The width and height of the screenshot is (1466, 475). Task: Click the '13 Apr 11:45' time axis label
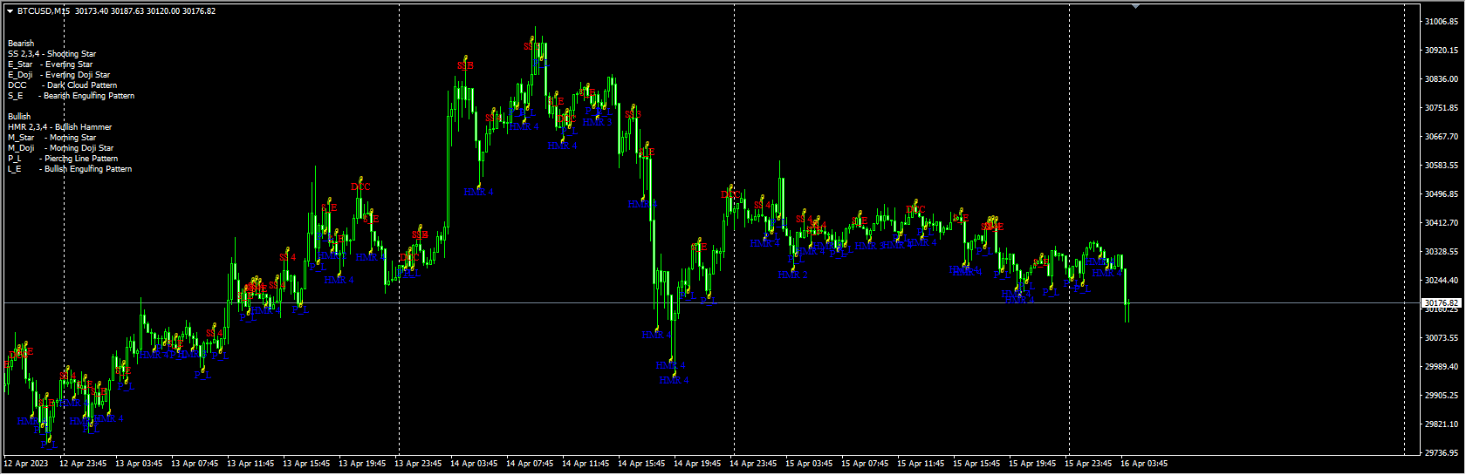coord(250,464)
